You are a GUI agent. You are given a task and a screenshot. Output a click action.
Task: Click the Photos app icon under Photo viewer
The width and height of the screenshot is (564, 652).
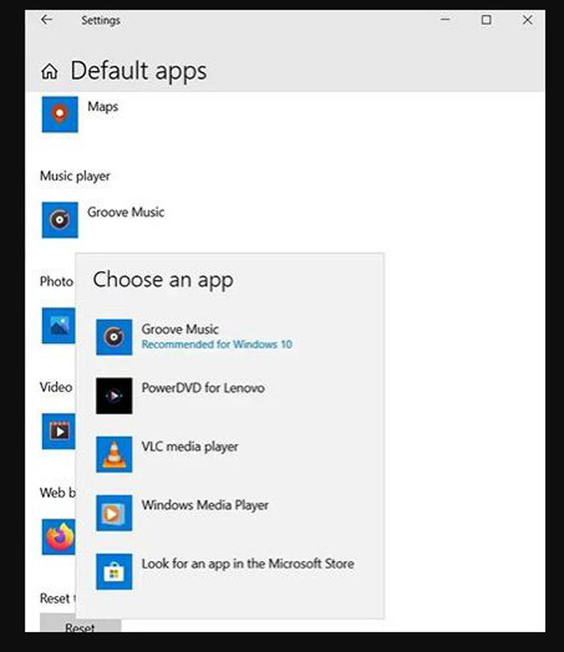coord(59,325)
